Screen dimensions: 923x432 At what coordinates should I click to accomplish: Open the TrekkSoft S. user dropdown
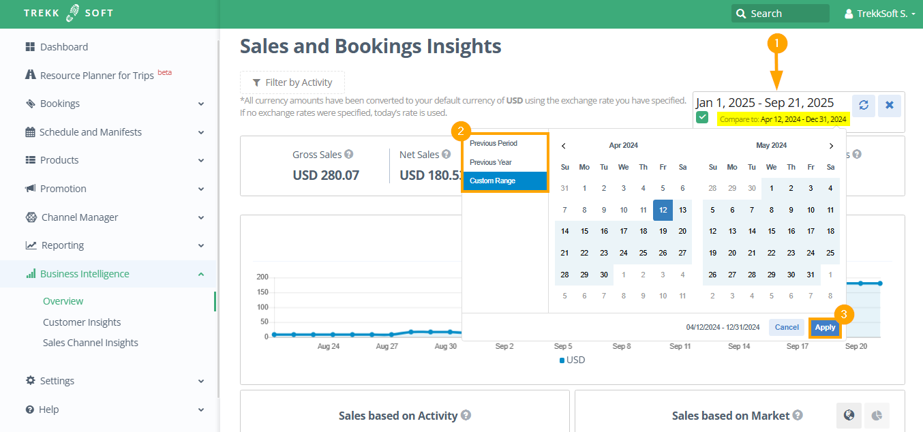879,14
